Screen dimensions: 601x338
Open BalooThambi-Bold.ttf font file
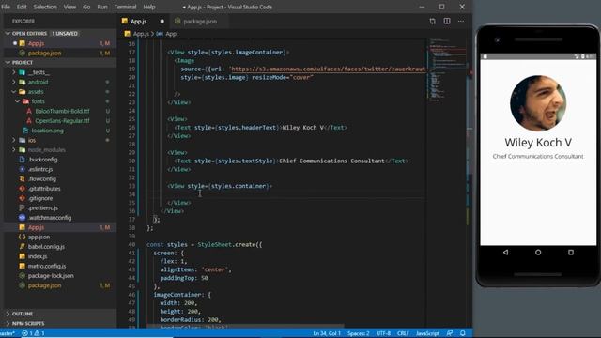[x=62, y=111]
